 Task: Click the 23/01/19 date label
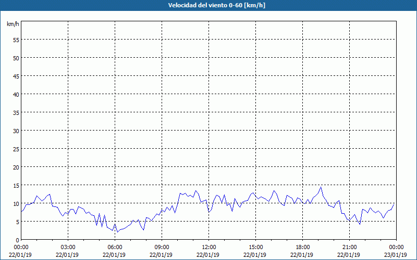pos(395,255)
